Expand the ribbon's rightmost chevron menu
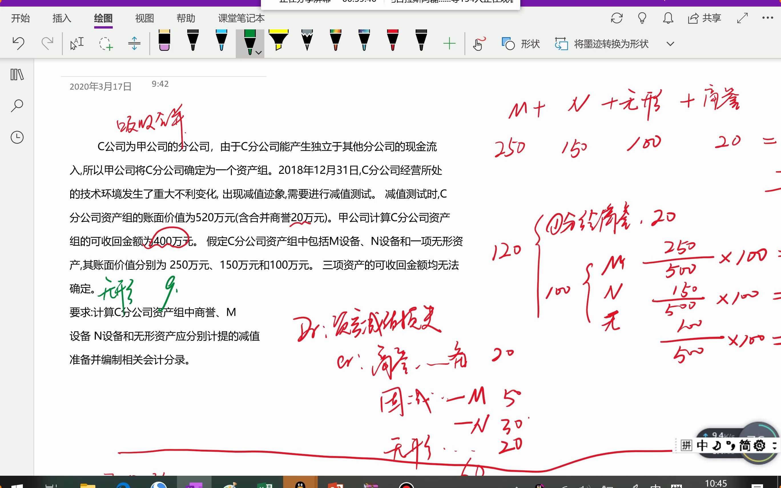Viewport: 781px width, 488px height. click(671, 44)
